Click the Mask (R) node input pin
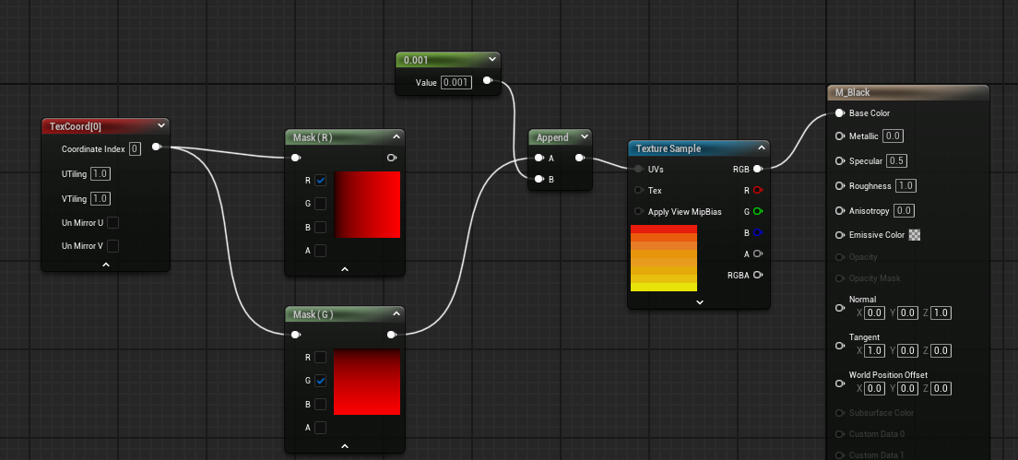 (x=295, y=158)
